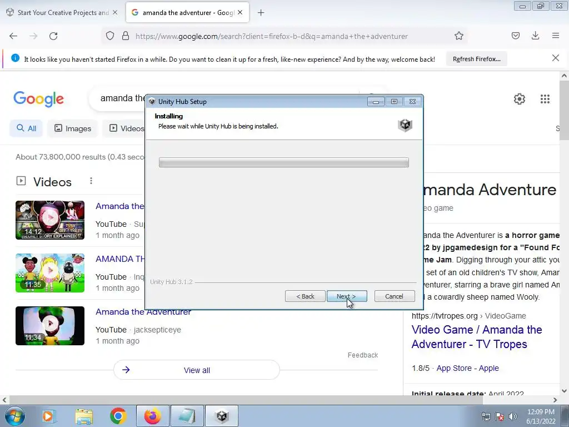Bookmark this page with star icon
569x427 pixels.
pos(458,36)
